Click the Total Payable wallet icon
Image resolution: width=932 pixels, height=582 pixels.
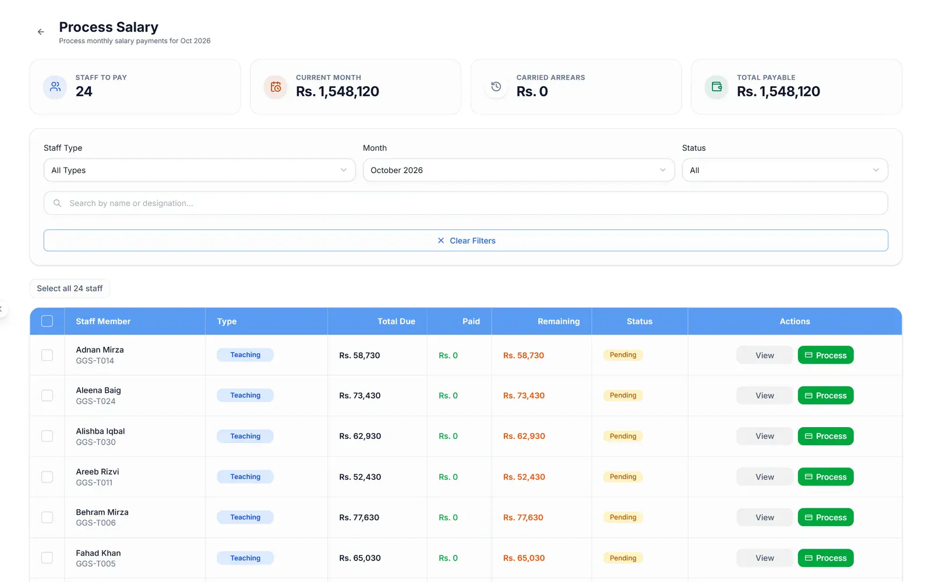point(716,87)
